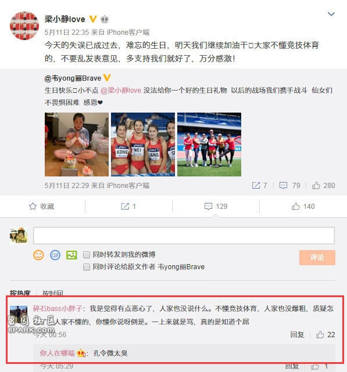Enable 同时评论给原文作者 checkbox
347x372 pixels.
pos(87,267)
